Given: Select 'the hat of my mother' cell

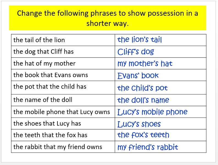Looking at the screenshot, I should (44, 63).
